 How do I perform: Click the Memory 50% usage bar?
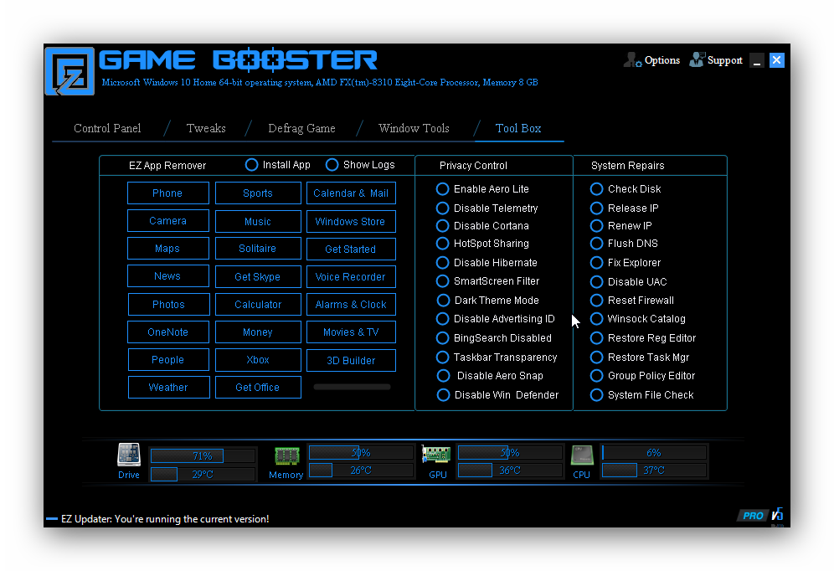[361, 453]
